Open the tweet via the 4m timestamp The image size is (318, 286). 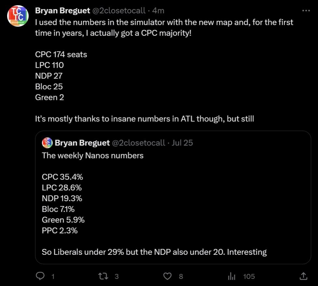point(158,11)
